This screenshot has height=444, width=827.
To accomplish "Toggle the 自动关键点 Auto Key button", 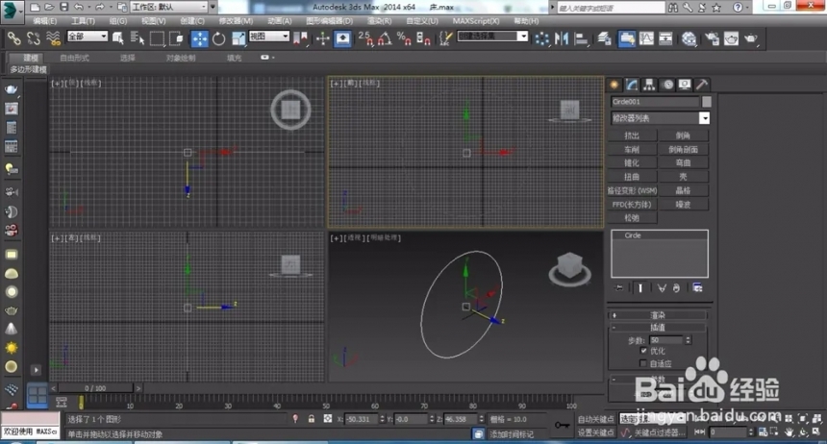I will point(596,419).
